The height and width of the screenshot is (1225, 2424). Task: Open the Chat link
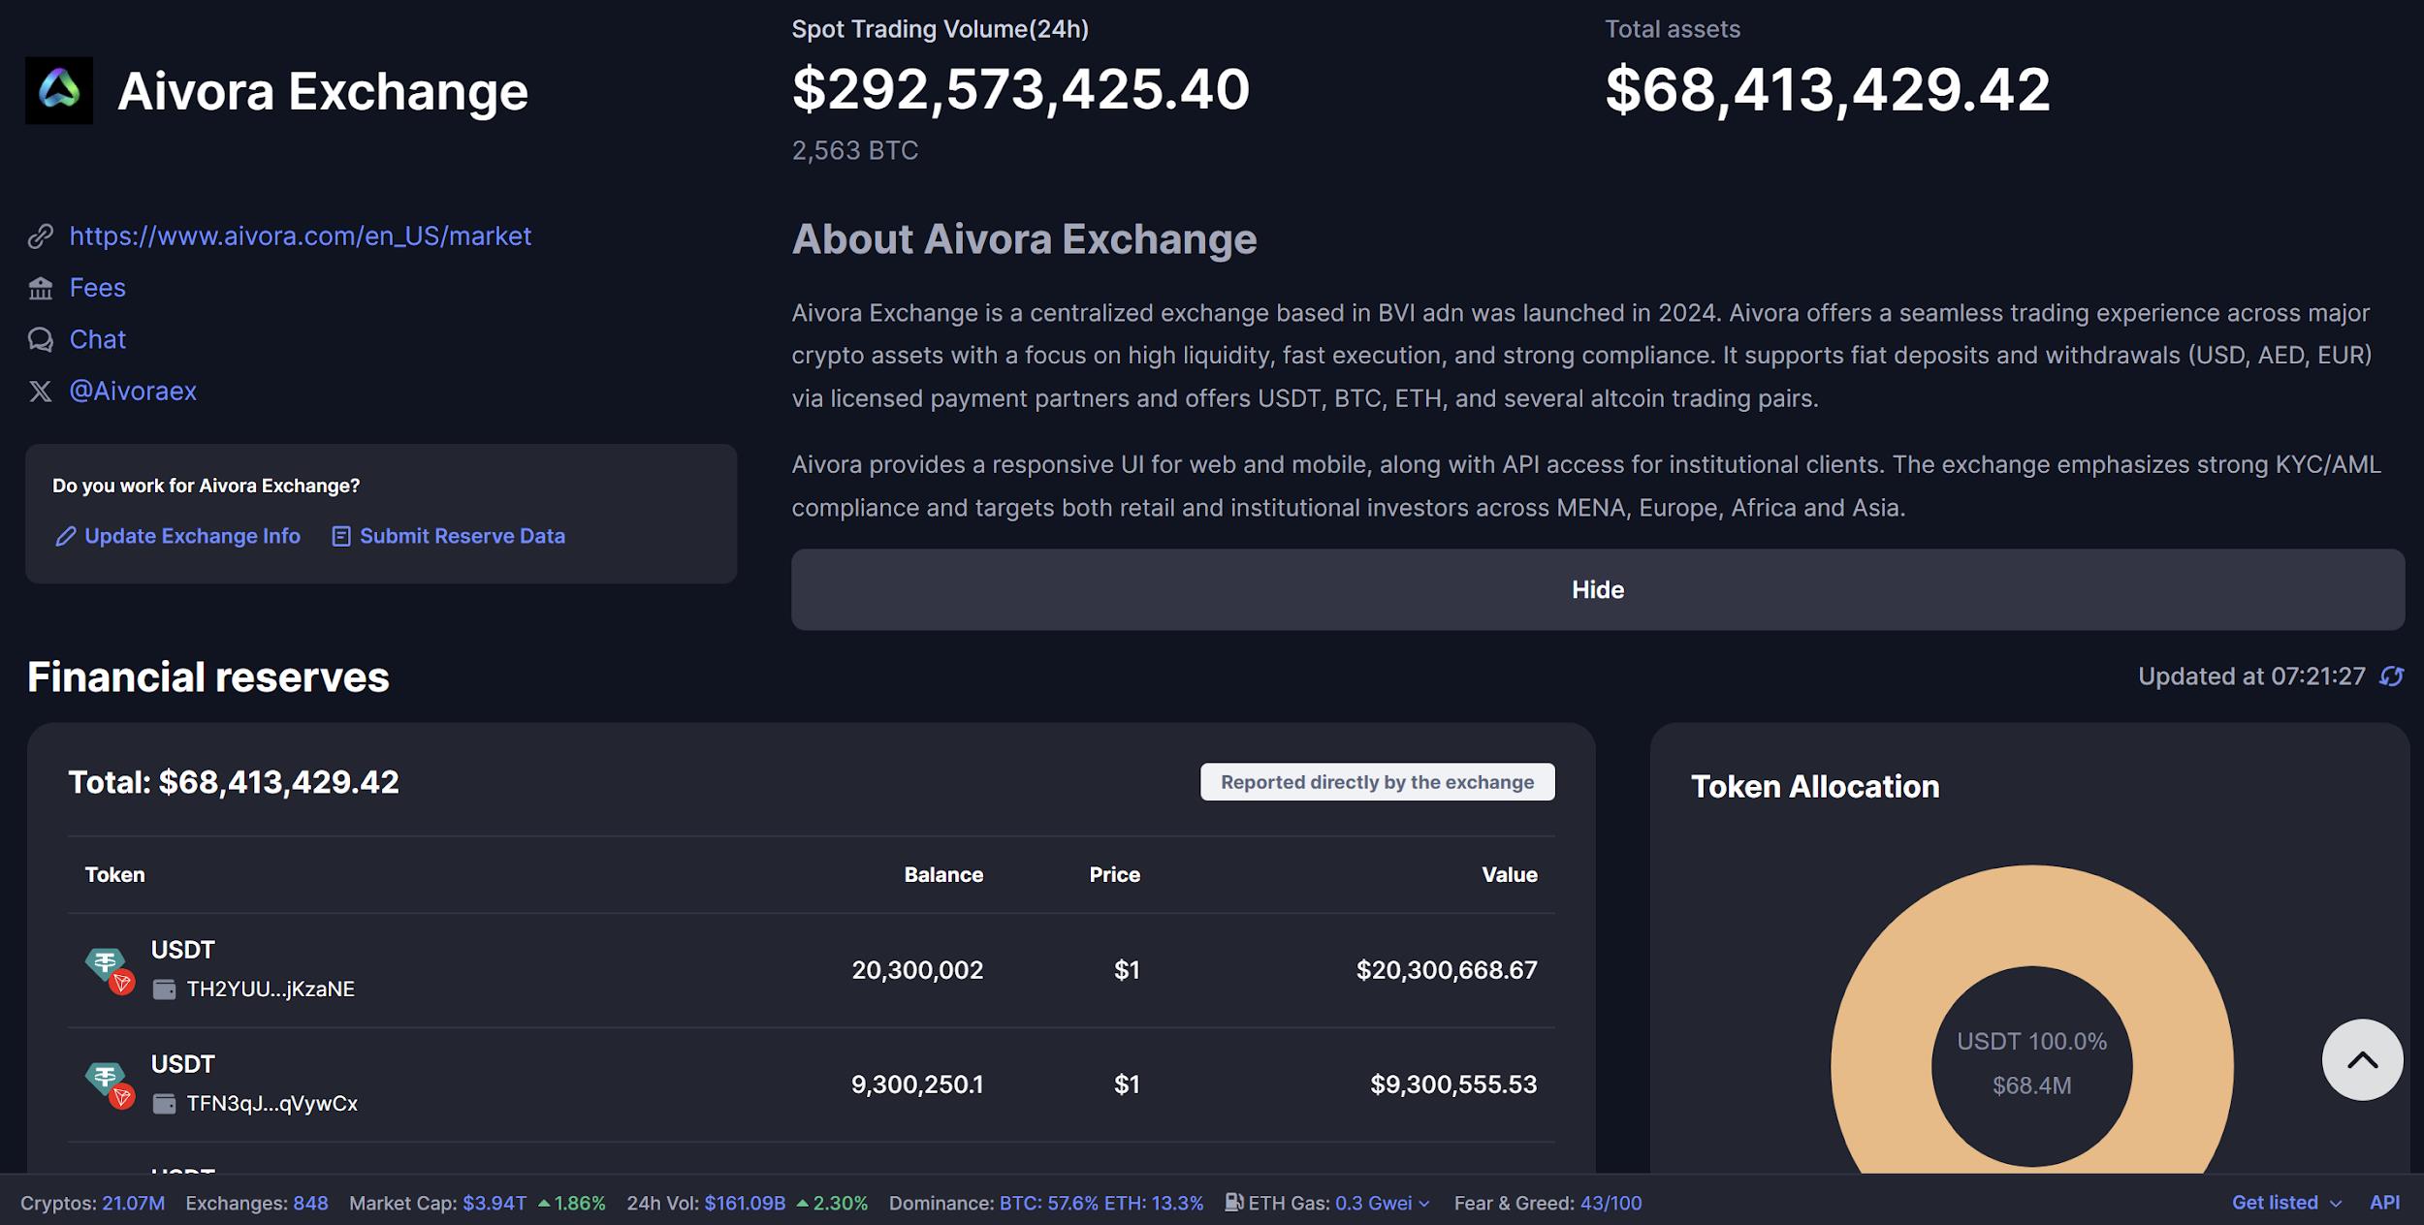coord(98,339)
